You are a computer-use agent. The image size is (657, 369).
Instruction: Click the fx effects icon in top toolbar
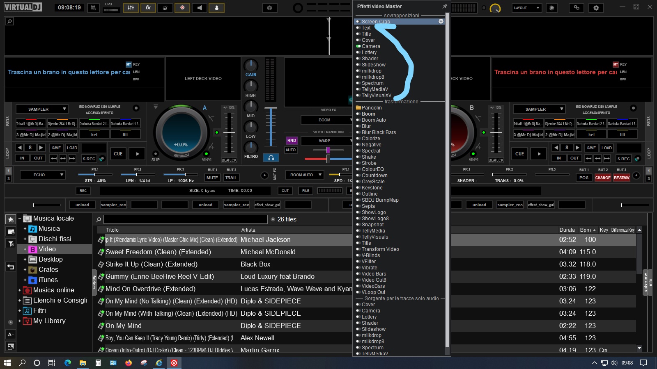[148, 8]
